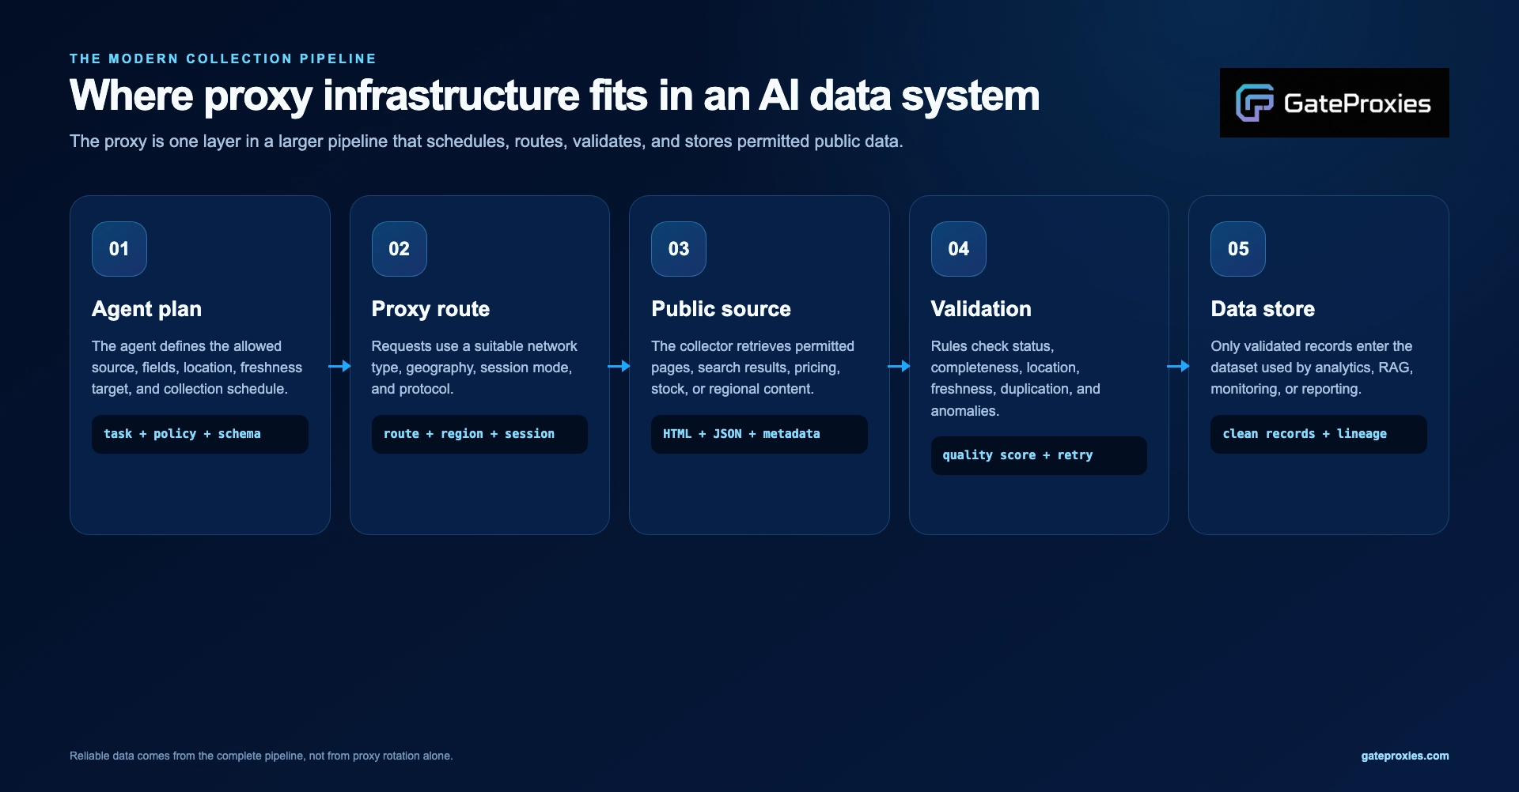Viewport: 1519px width, 792px height.
Task: Click the "HTML + JSON + metadata" chip
Action: point(759,434)
